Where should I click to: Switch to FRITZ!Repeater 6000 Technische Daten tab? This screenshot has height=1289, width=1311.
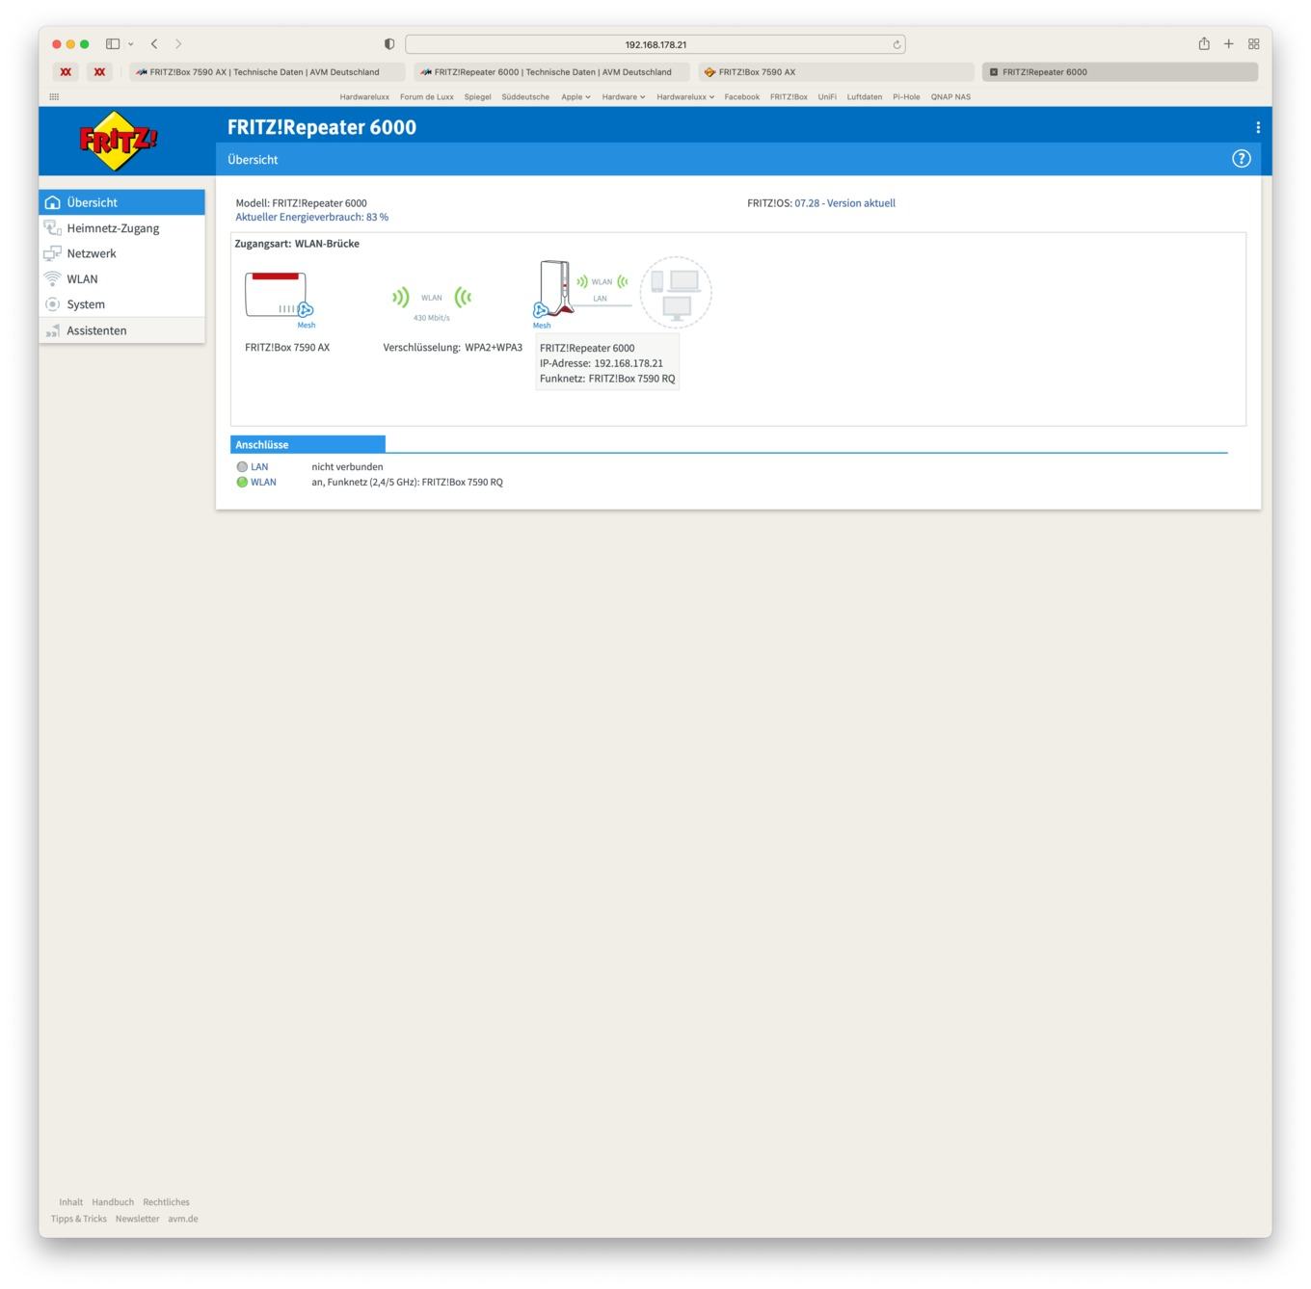pyautogui.click(x=551, y=72)
